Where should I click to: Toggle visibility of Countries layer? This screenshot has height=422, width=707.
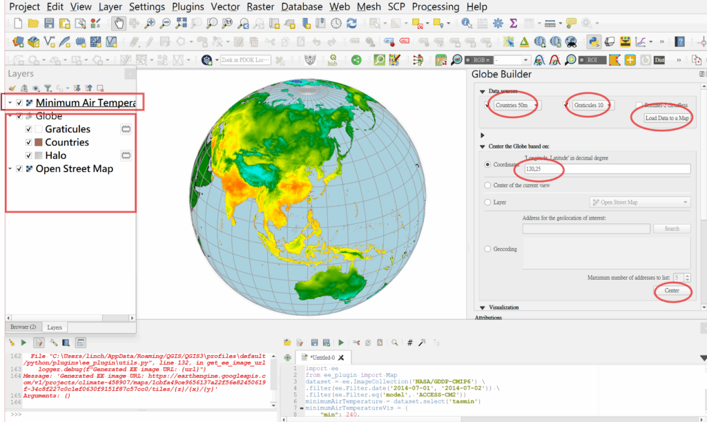28,142
